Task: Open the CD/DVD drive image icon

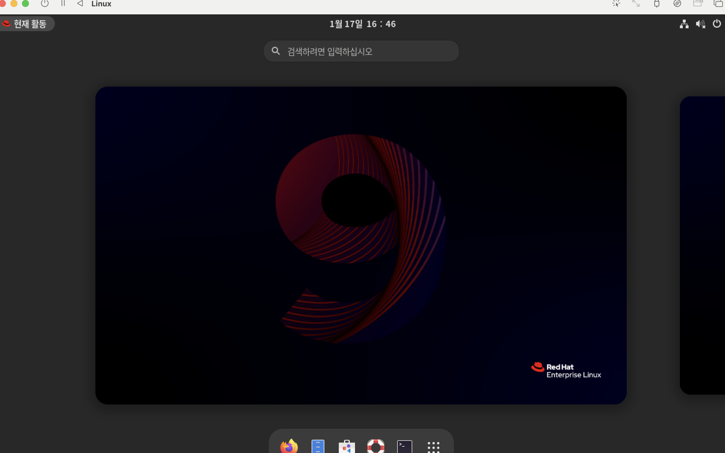Action: pos(677,3)
